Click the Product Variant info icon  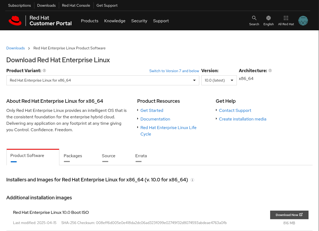44,71
